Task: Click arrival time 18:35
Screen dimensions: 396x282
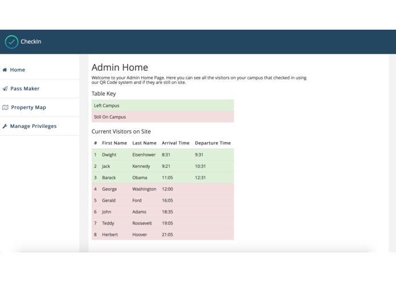Action: coord(168,212)
